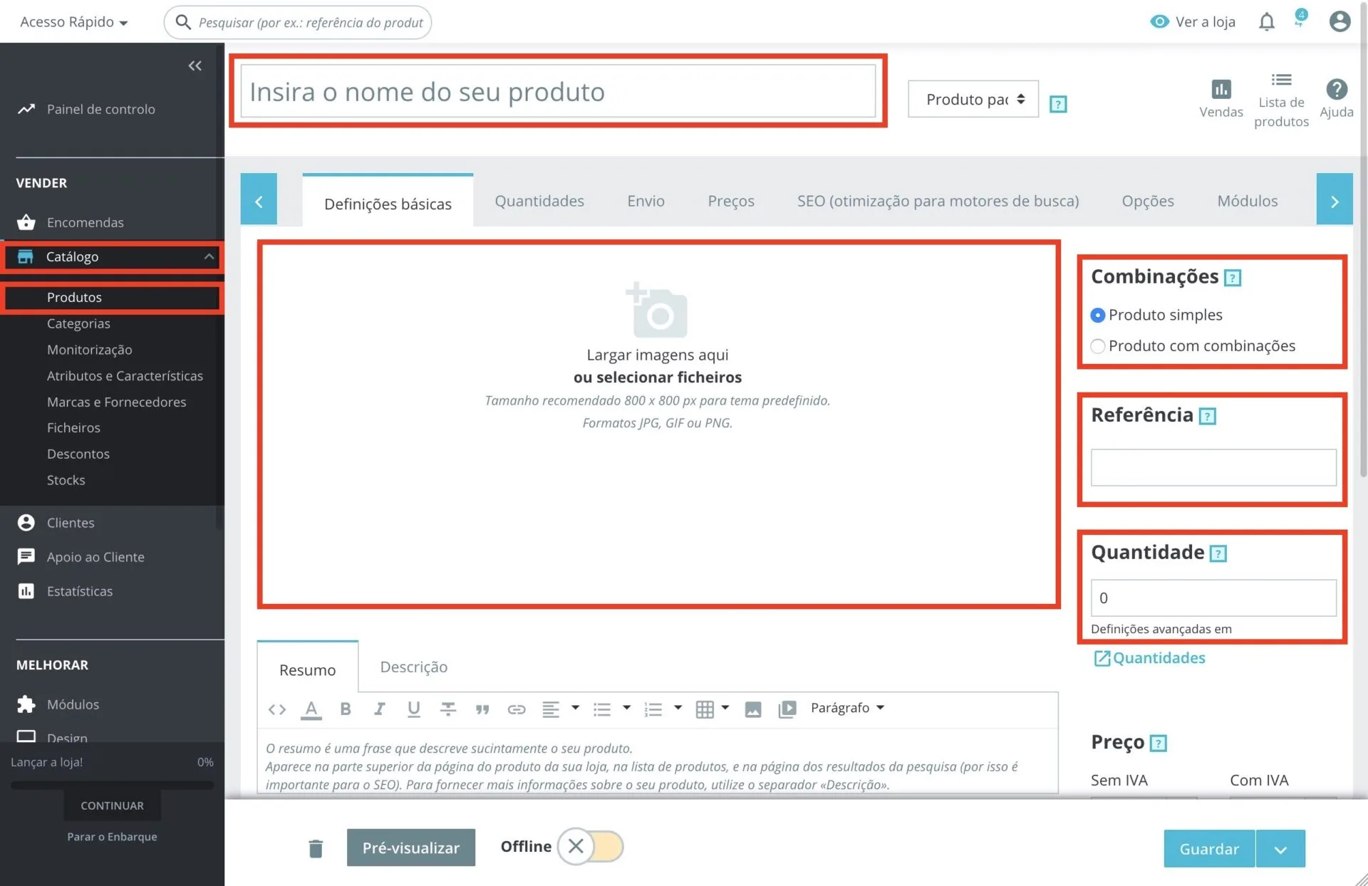Click the notifications bell icon
The image size is (1368, 886).
pyautogui.click(x=1266, y=22)
